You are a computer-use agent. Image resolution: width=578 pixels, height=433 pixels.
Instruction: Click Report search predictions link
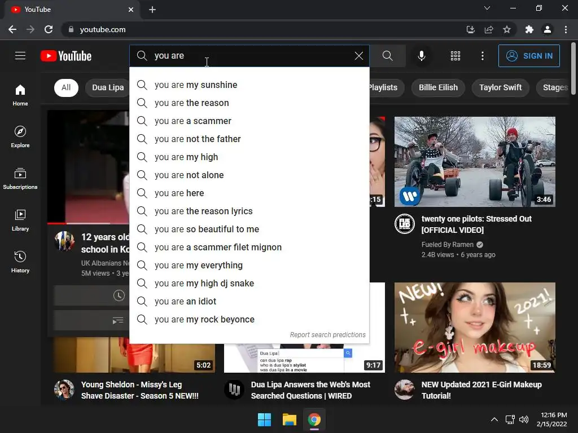pyautogui.click(x=327, y=335)
